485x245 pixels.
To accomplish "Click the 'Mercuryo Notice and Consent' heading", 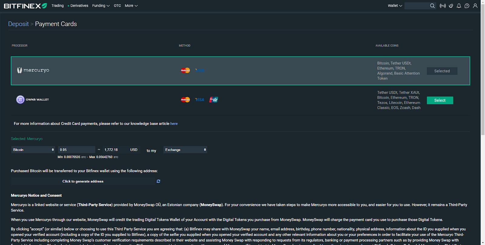I will coord(36,196).
